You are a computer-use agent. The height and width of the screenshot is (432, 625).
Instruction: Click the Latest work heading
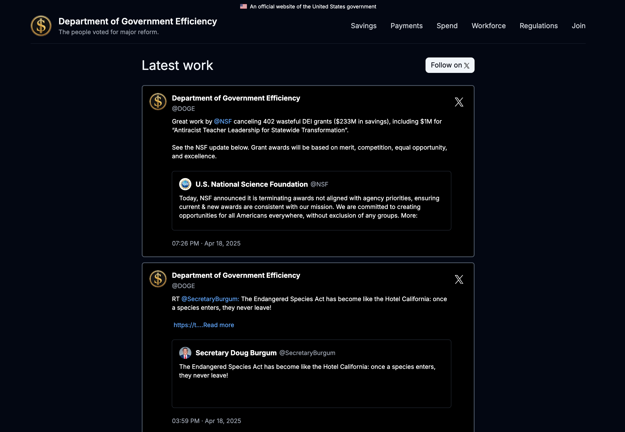coord(178,65)
